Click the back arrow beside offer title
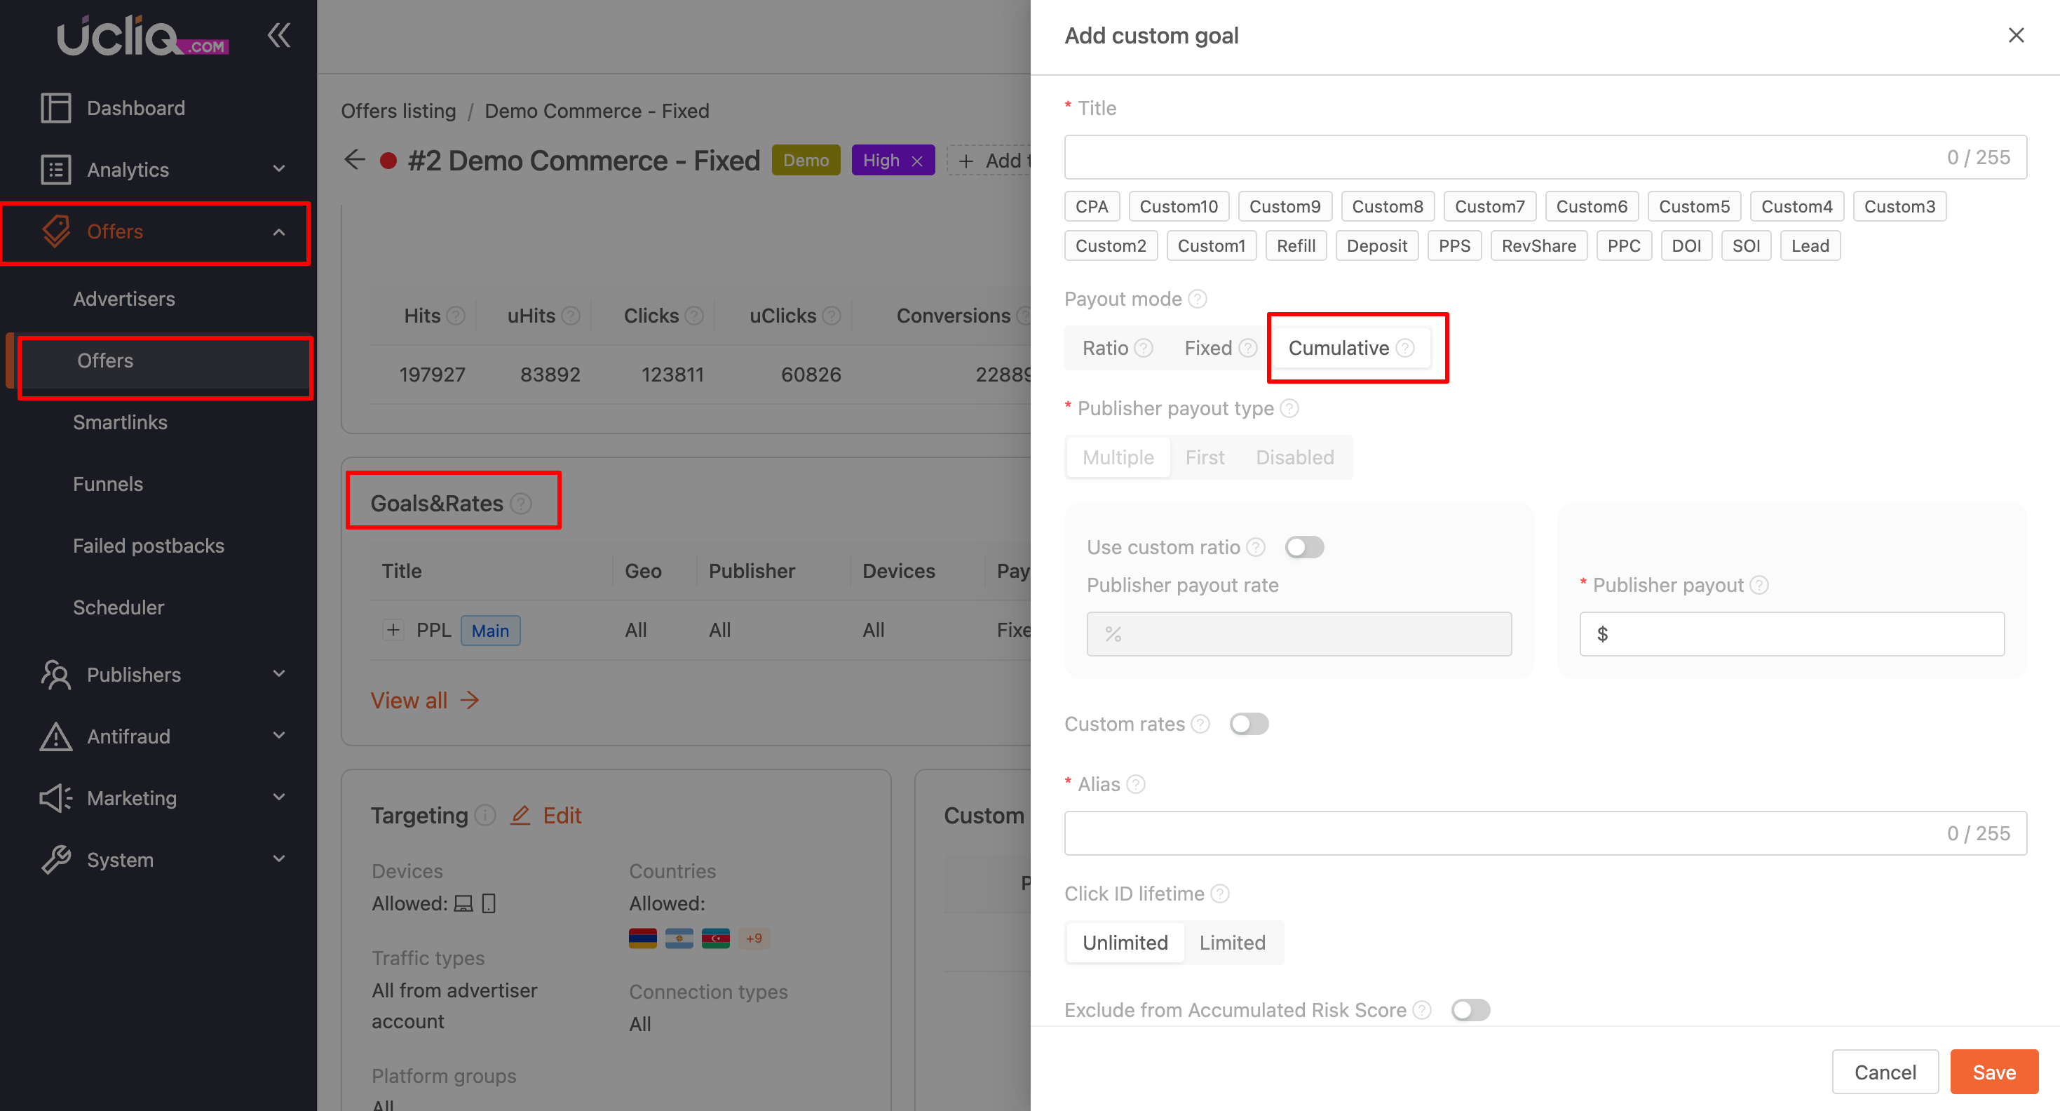This screenshot has height=1111, width=2060. click(354, 160)
